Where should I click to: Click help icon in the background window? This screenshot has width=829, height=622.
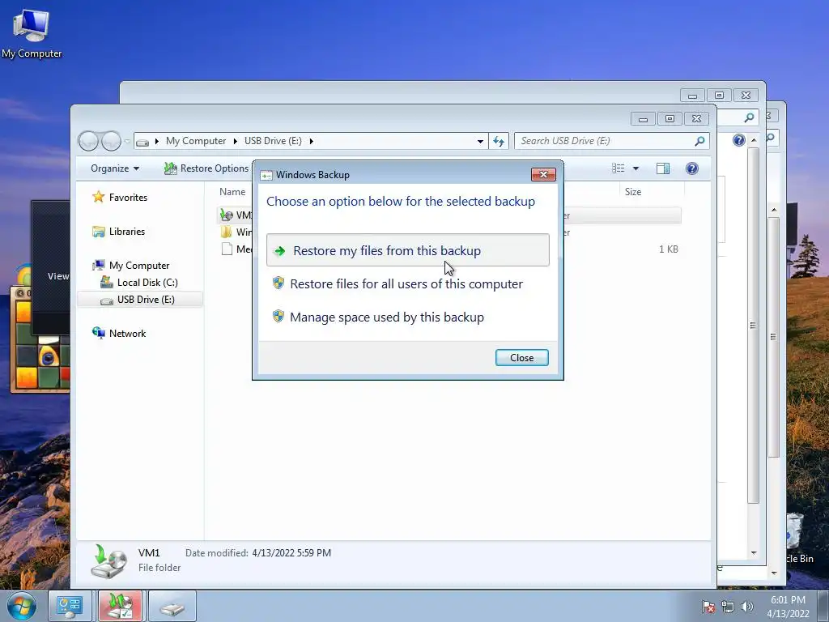[x=739, y=140]
